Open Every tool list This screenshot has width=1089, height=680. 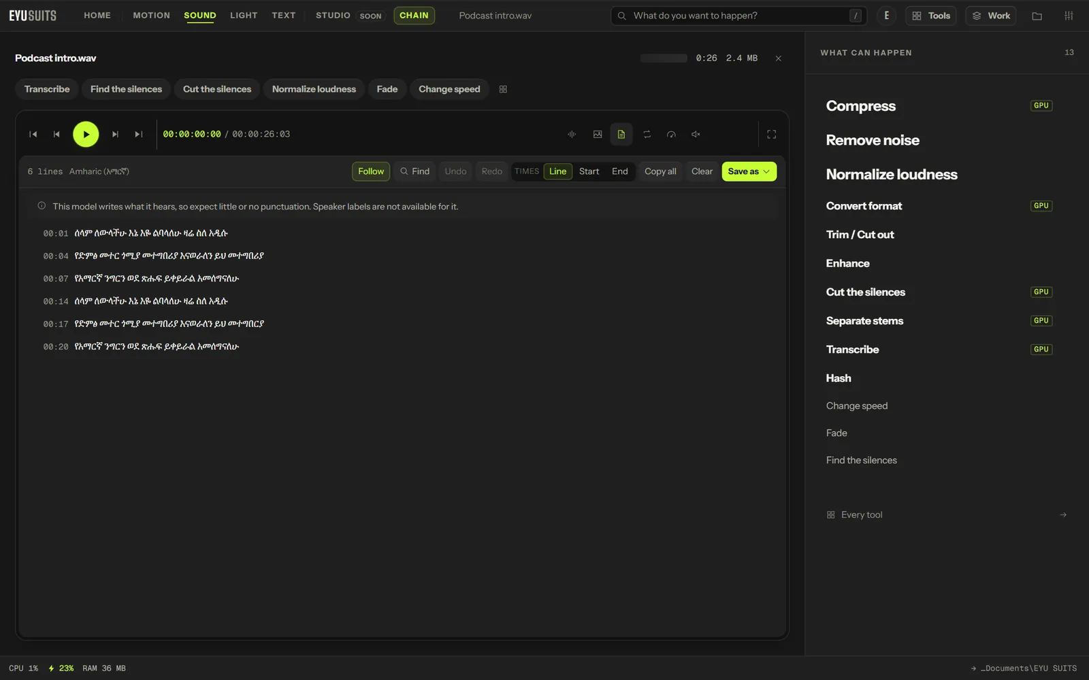point(947,515)
